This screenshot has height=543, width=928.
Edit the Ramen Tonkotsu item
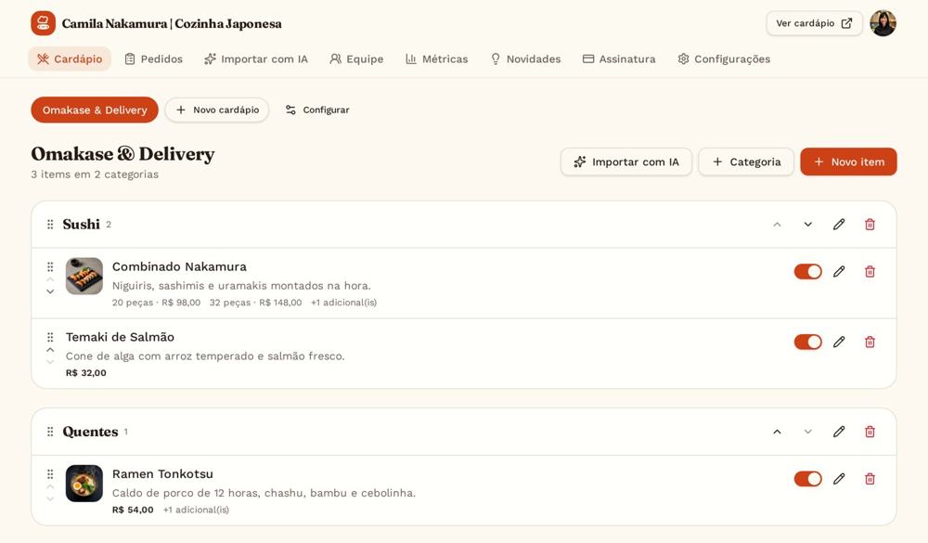coord(839,479)
